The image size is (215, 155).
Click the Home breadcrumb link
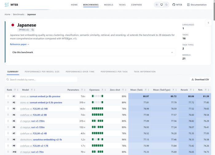7,14
